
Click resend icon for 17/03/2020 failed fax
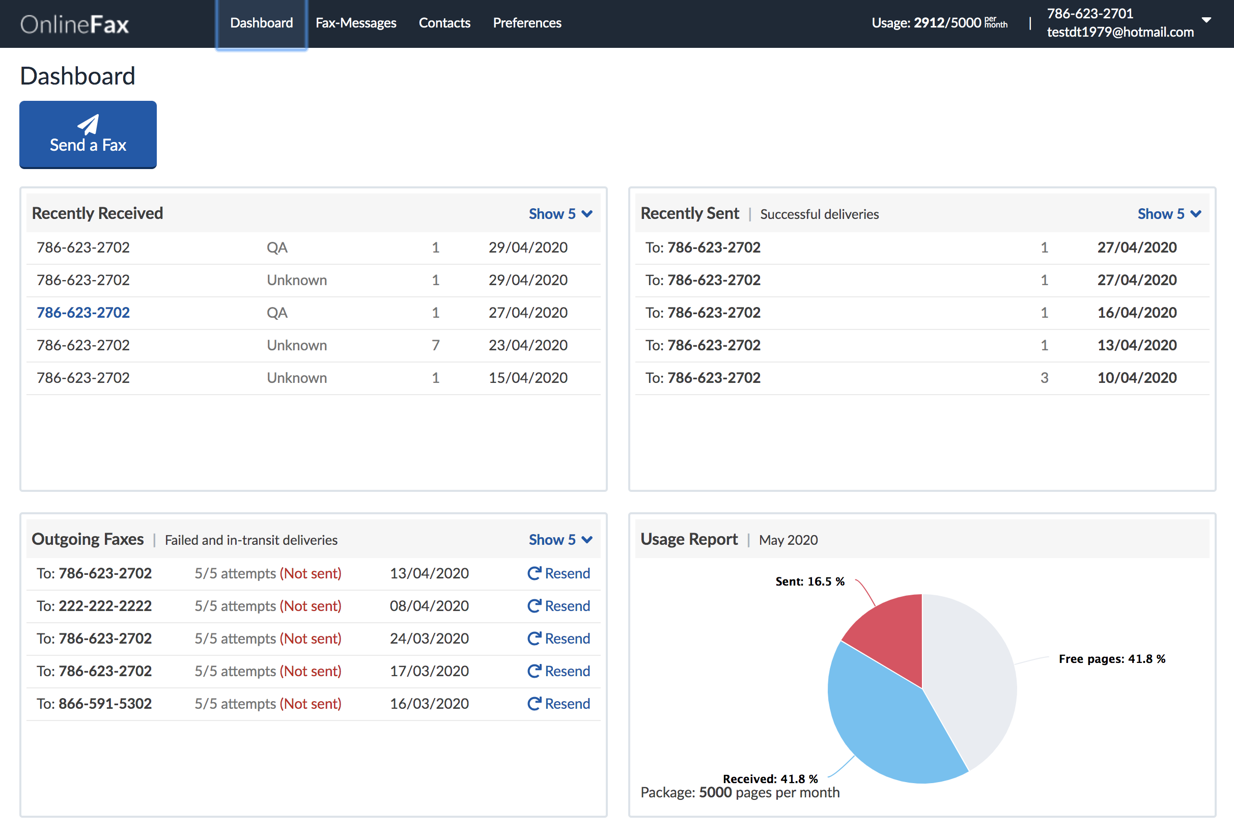click(534, 671)
